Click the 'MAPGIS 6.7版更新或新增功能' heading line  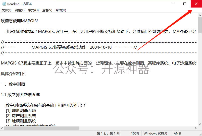click(x=69, y=47)
